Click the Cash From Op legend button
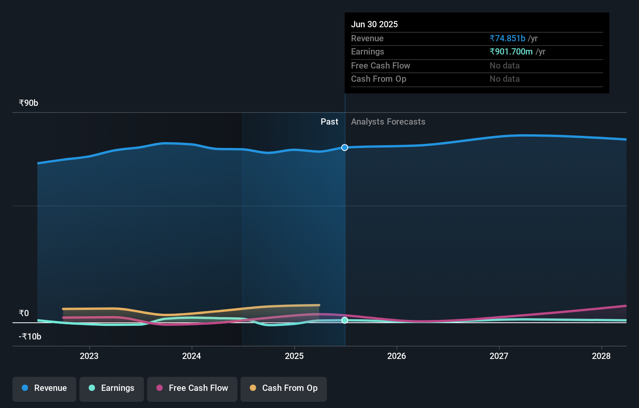Viewport: 639px width, 408px height. (x=283, y=389)
